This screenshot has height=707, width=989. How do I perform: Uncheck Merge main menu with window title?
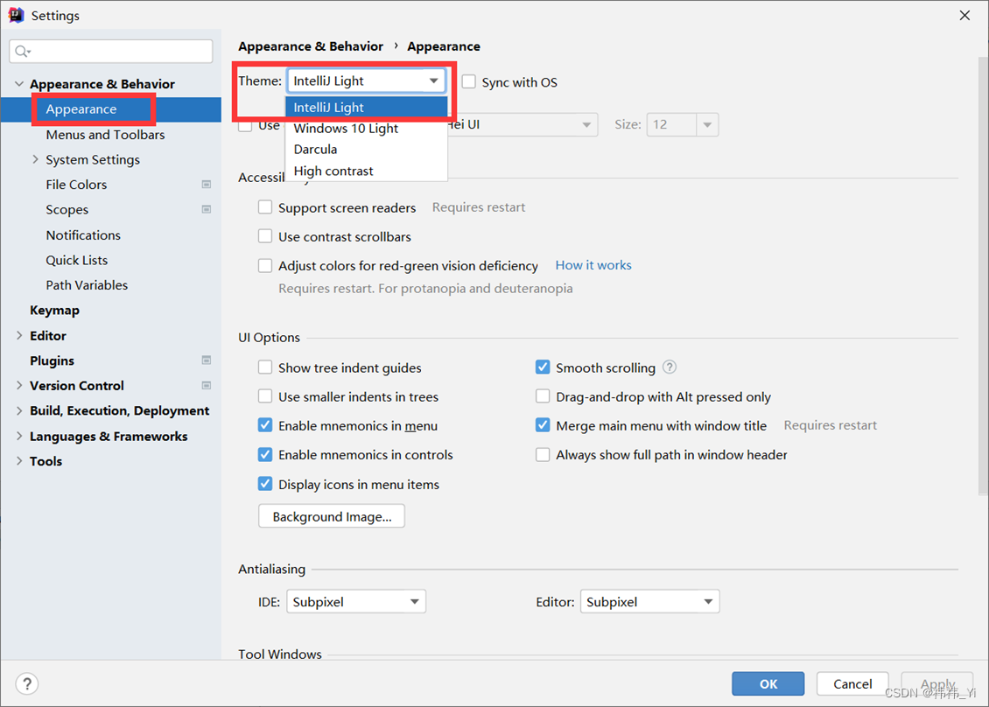(x=543, y=426)
